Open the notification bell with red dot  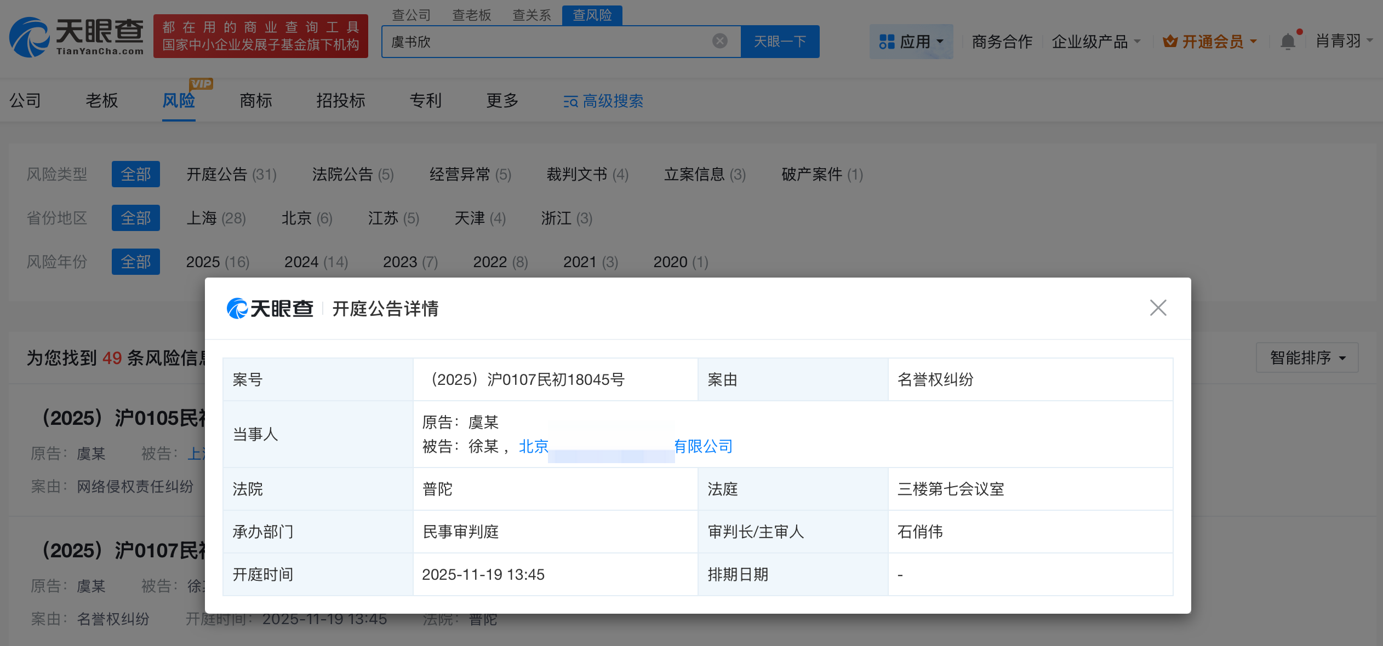[1289, 41]
